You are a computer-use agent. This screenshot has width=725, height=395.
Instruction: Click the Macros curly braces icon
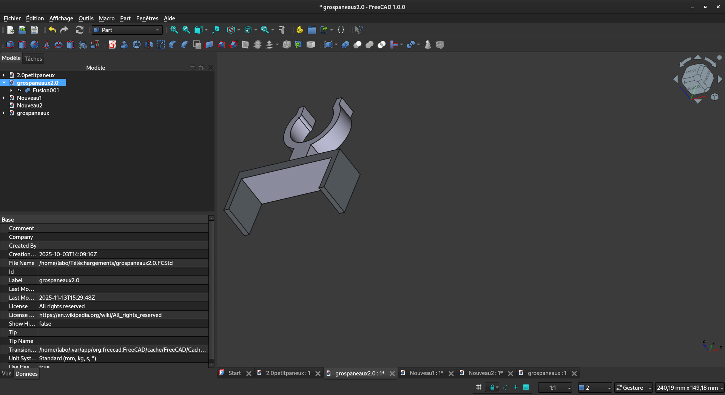341,30
